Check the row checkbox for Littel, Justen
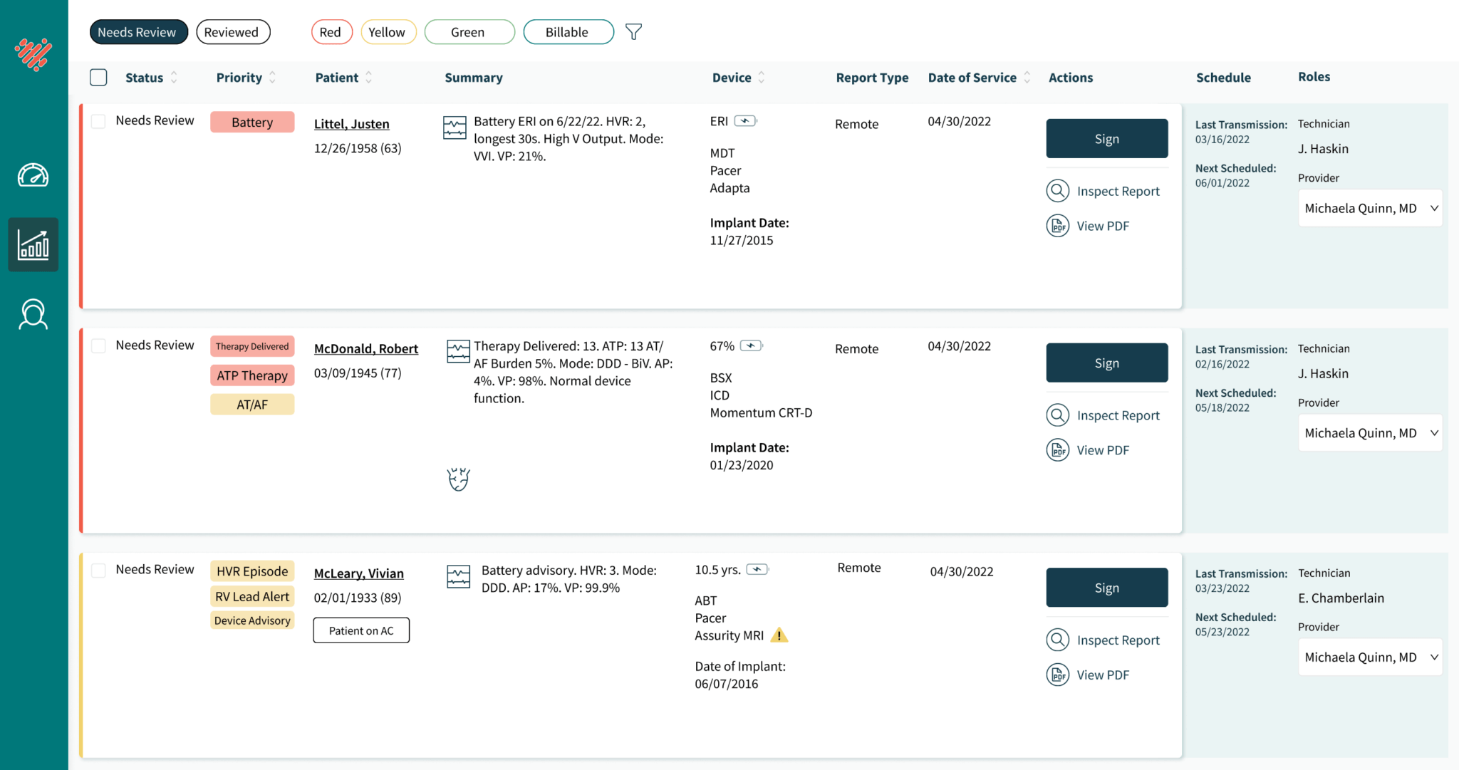The image size is (1459, 770). point(98,121)
